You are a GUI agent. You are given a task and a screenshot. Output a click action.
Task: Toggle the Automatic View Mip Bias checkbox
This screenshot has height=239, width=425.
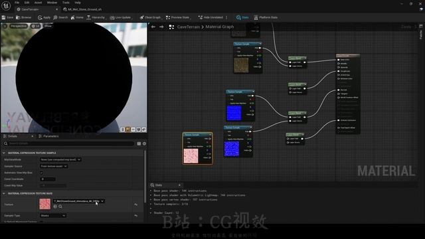coord(41,173)
